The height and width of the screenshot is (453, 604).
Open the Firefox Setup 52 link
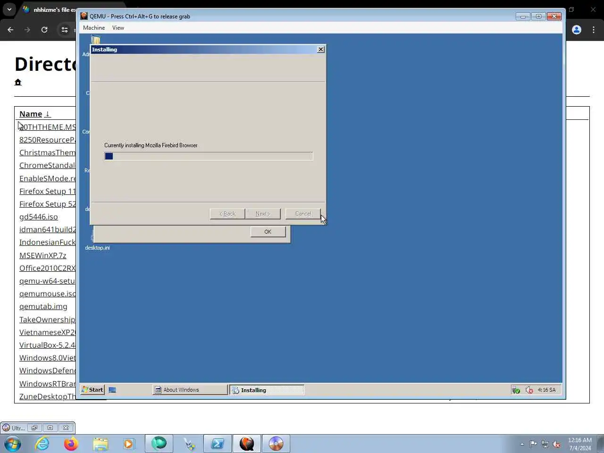pos(47,204)
